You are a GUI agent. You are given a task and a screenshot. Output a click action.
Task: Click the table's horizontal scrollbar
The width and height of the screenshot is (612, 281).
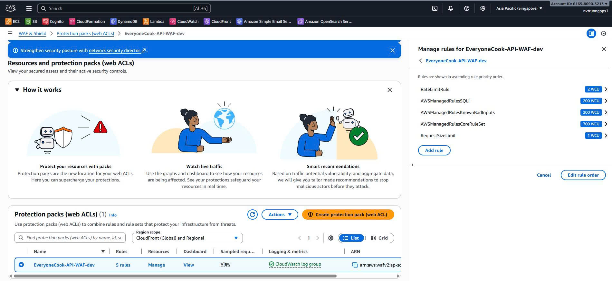(175, 276)
